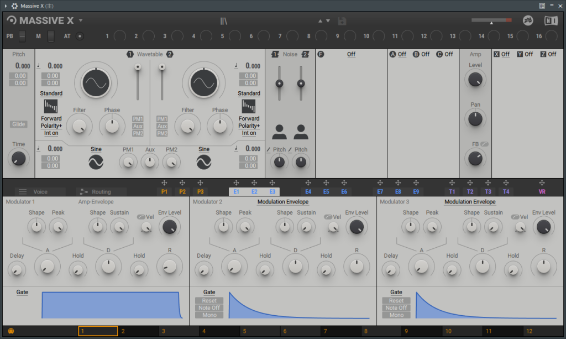Click the left Standard mode thumbnail icon
The height and width of the screenshot is (339, 566).
point(51,107)
